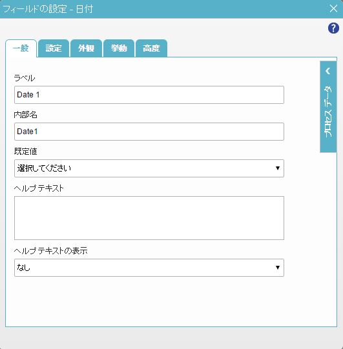Click inside the ヘルプ テキスト text area
The height and width of the screenshot is (349, 343).
point(149,218)
